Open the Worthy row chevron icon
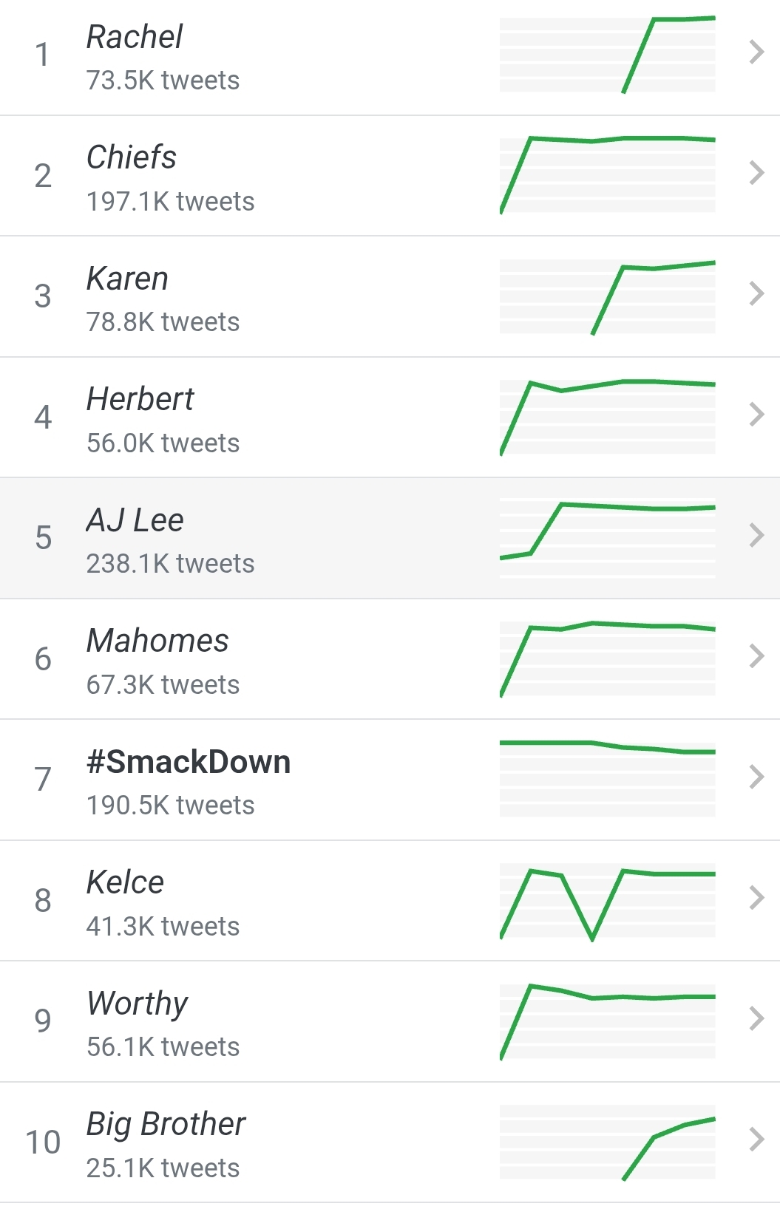 [756, 1018]
